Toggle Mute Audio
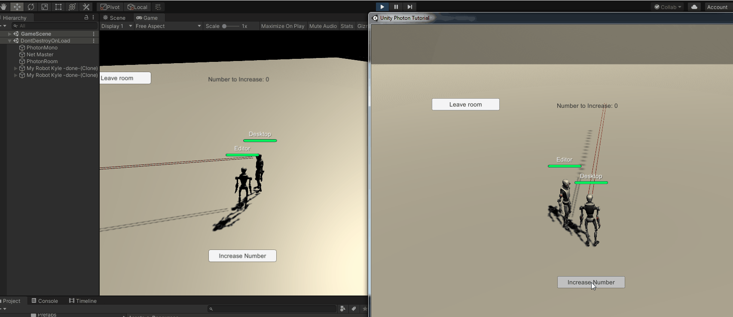The width and height of the screenshot is (733, 317). coord(323,26)
